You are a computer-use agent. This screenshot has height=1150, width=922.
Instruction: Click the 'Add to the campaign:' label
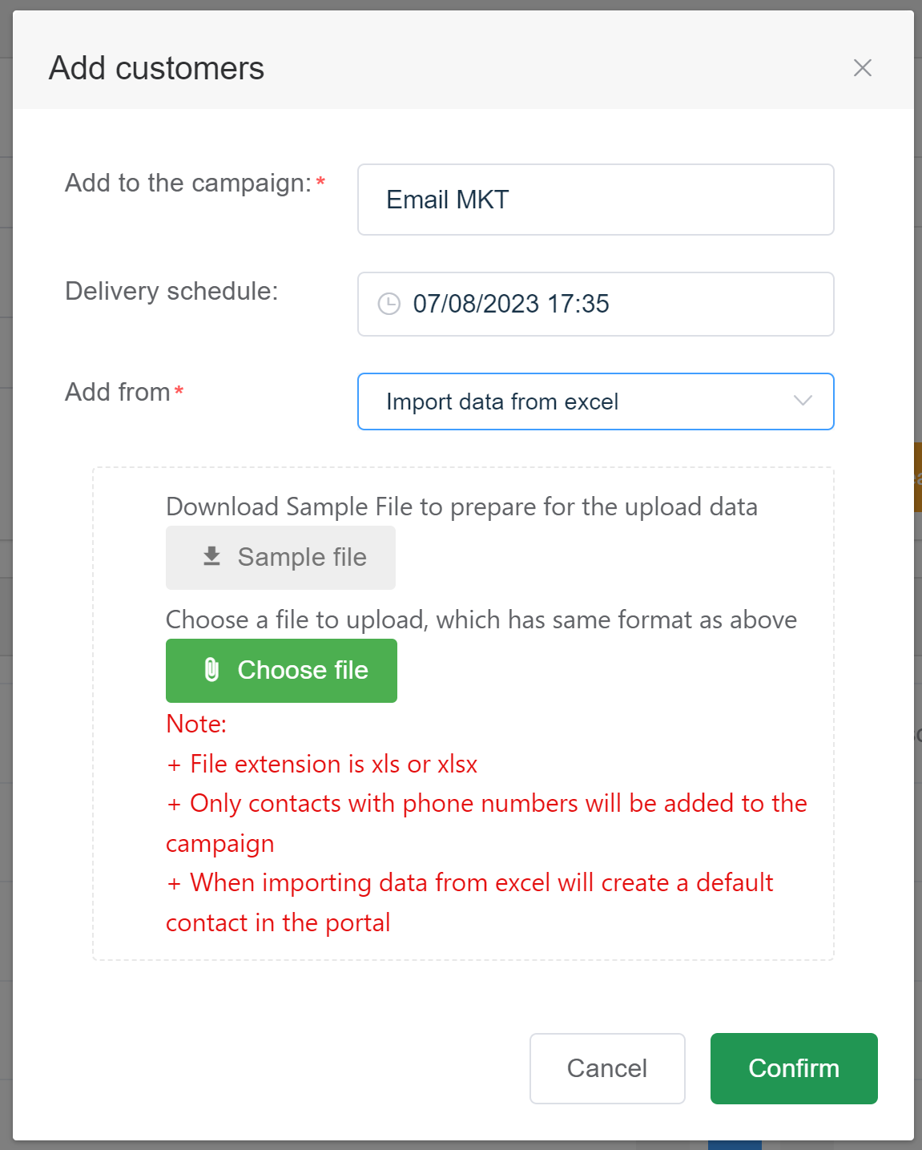pyautogui.click(x=188, y=183)
